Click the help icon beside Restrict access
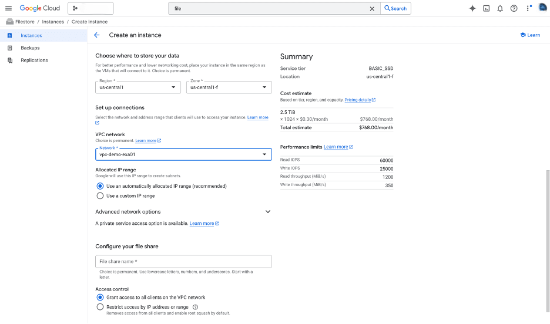This screenshot has height=324, width=550. pyautogui.click(x=195, y=307)
